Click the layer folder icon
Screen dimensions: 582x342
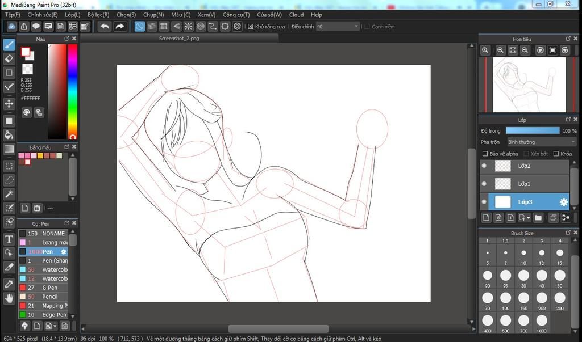tap(538, 218)
